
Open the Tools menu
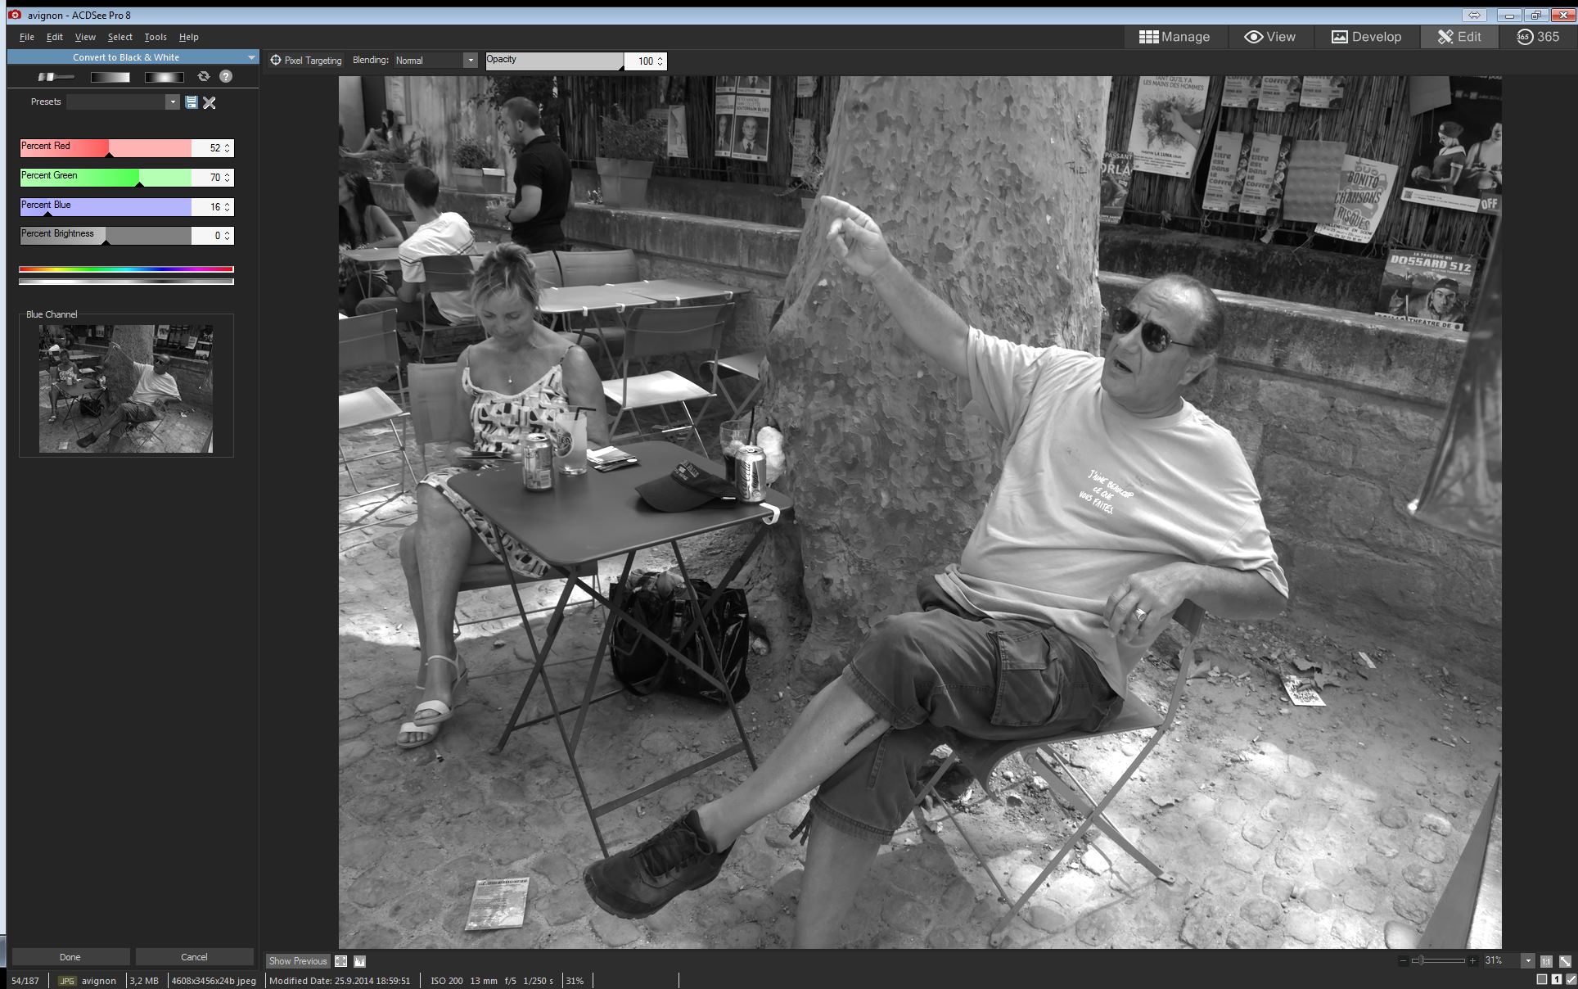coord(155,37)
